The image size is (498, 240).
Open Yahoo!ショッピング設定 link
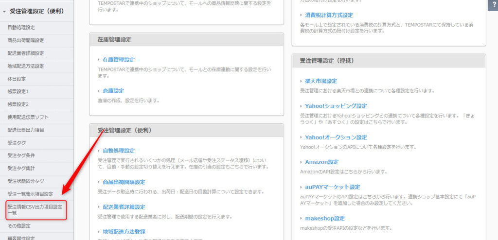click(336, 106)
